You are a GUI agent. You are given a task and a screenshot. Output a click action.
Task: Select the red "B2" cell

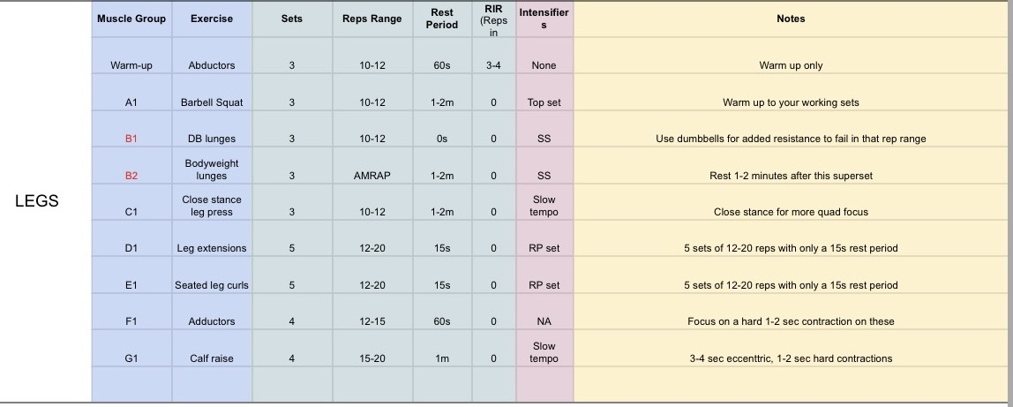pyautogui.click(x=131, y=176)
